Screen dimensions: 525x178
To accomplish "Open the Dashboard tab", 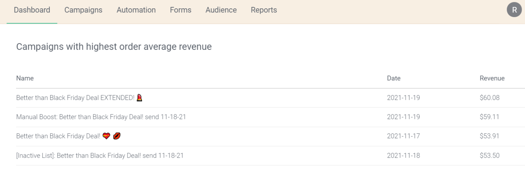I will point(32,10).
